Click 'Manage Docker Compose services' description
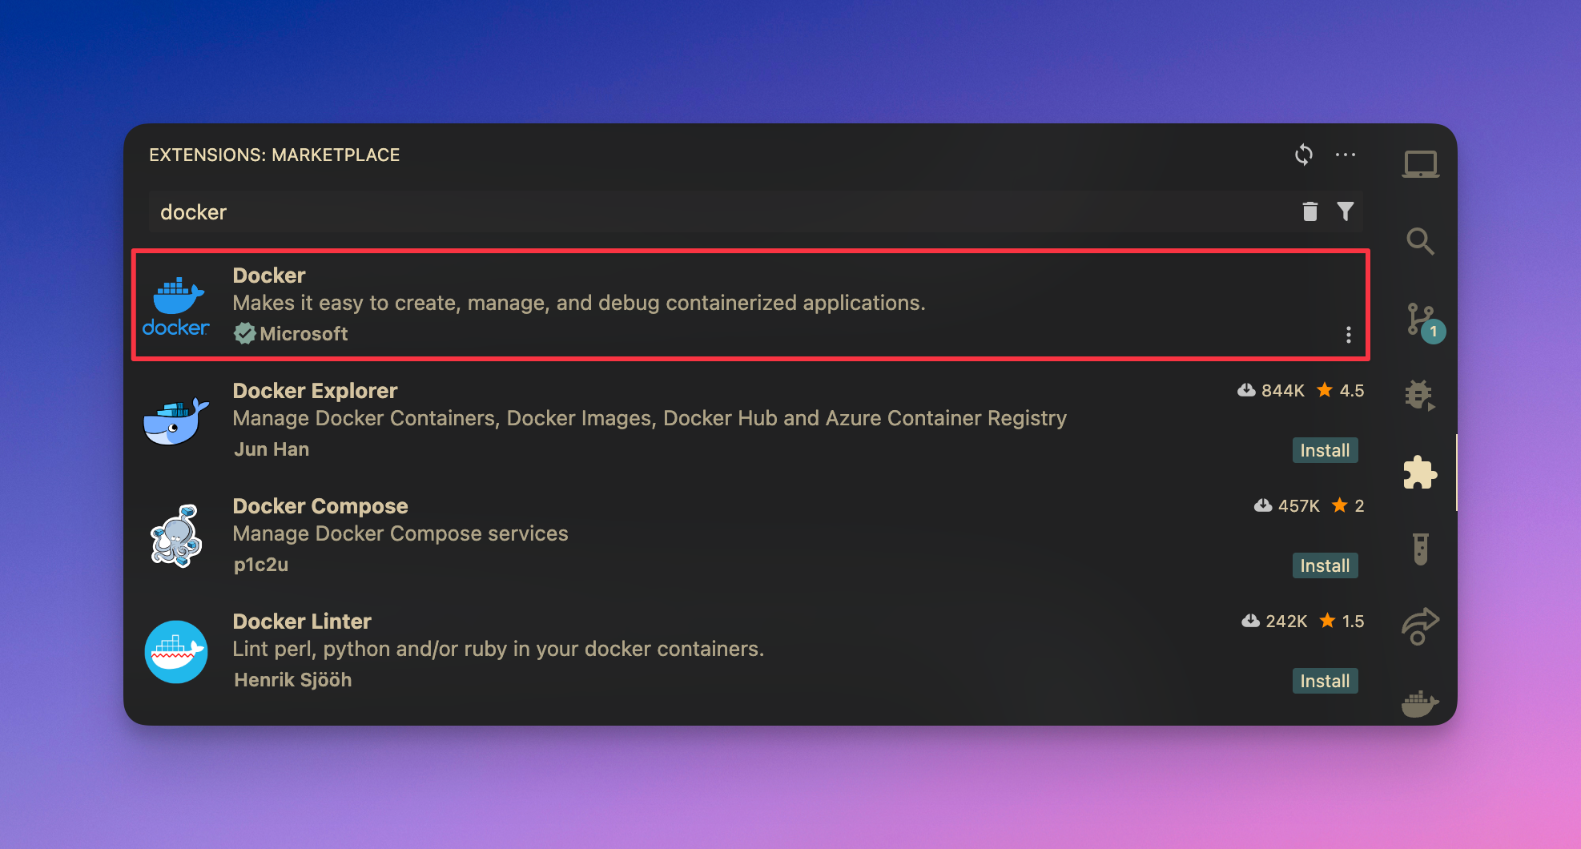The image size is (1581, 849). click(x=400, y=533)
